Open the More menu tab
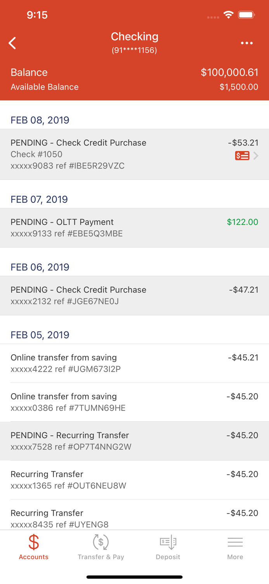The image size is (269, 584). (x=235, y=547)
